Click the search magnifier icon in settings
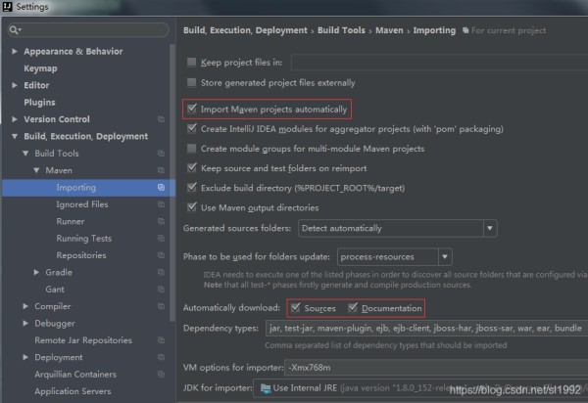Screen dimensions: 588x403 coord(15,30)
